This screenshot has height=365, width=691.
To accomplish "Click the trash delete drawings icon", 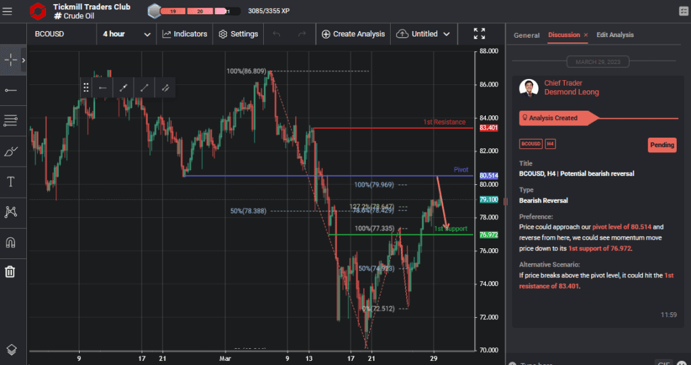I will click(11, 271).
